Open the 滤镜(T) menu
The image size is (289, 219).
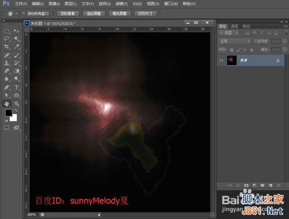tap(121, 3)
